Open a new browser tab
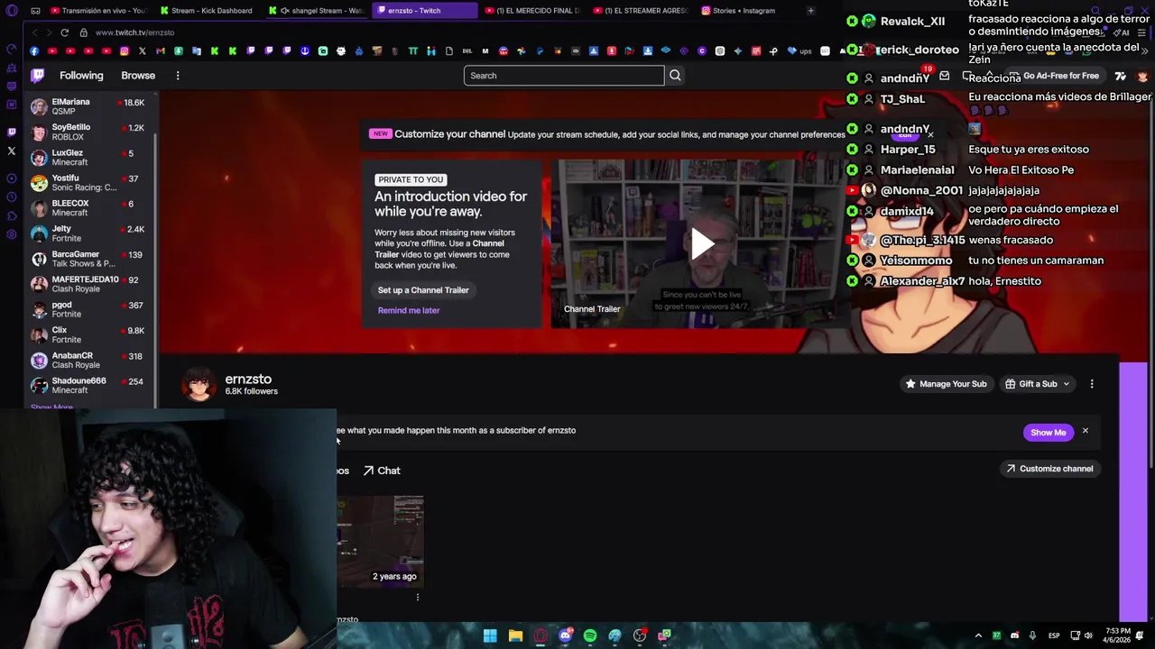The height and width of the screenshot is (649, 1155). point(810,11)
